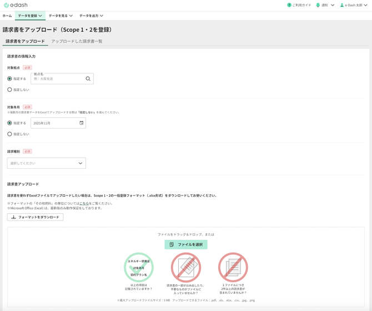Click the ファイルを選択 button
Image resolution: width=372 pixels, height=311 pixels.
186,244
